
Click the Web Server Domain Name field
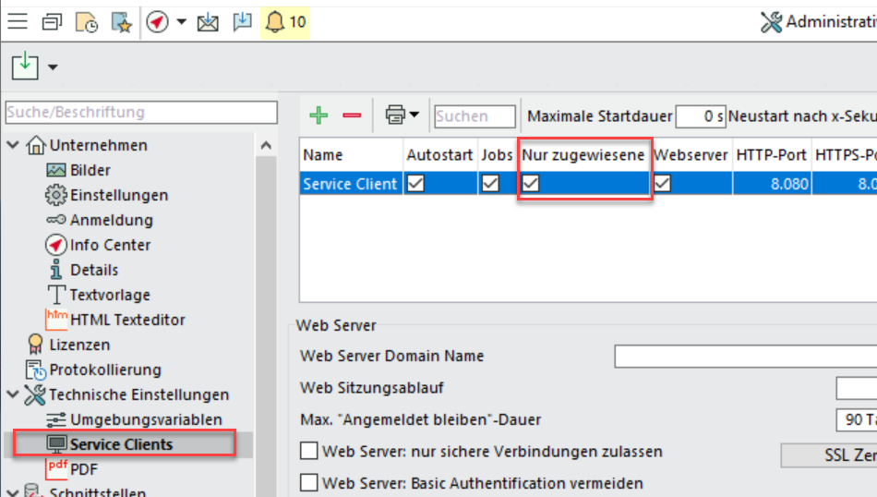click(x=745, y=356)
